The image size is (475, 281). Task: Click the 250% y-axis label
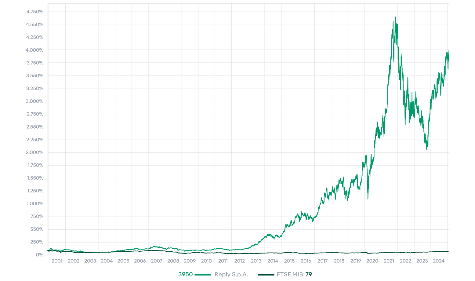click(x=37, y=242)
